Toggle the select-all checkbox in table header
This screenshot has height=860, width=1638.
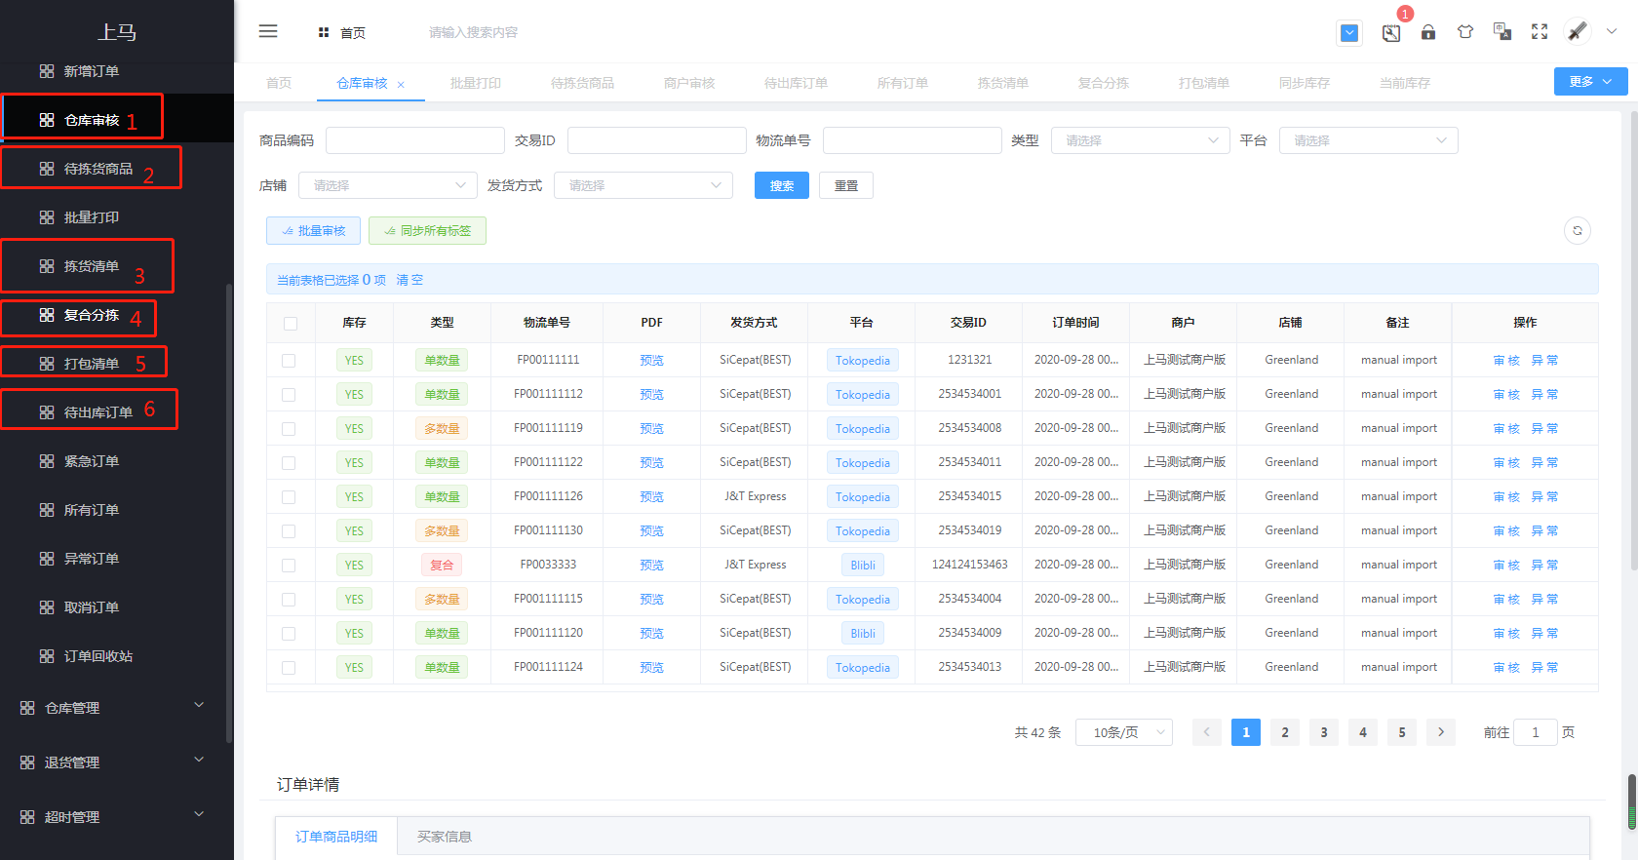(291, 324)
